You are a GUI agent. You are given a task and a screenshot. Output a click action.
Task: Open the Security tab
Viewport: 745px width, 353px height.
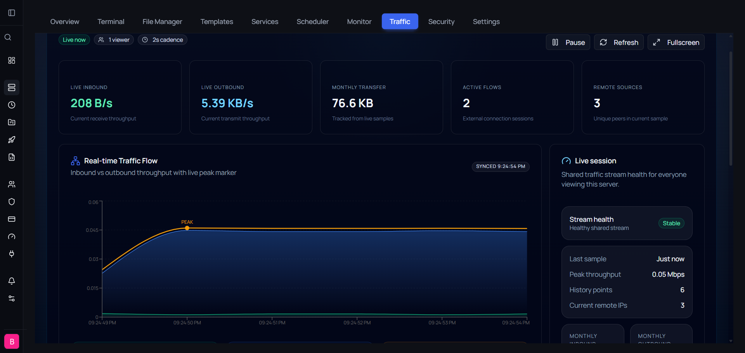441,22
